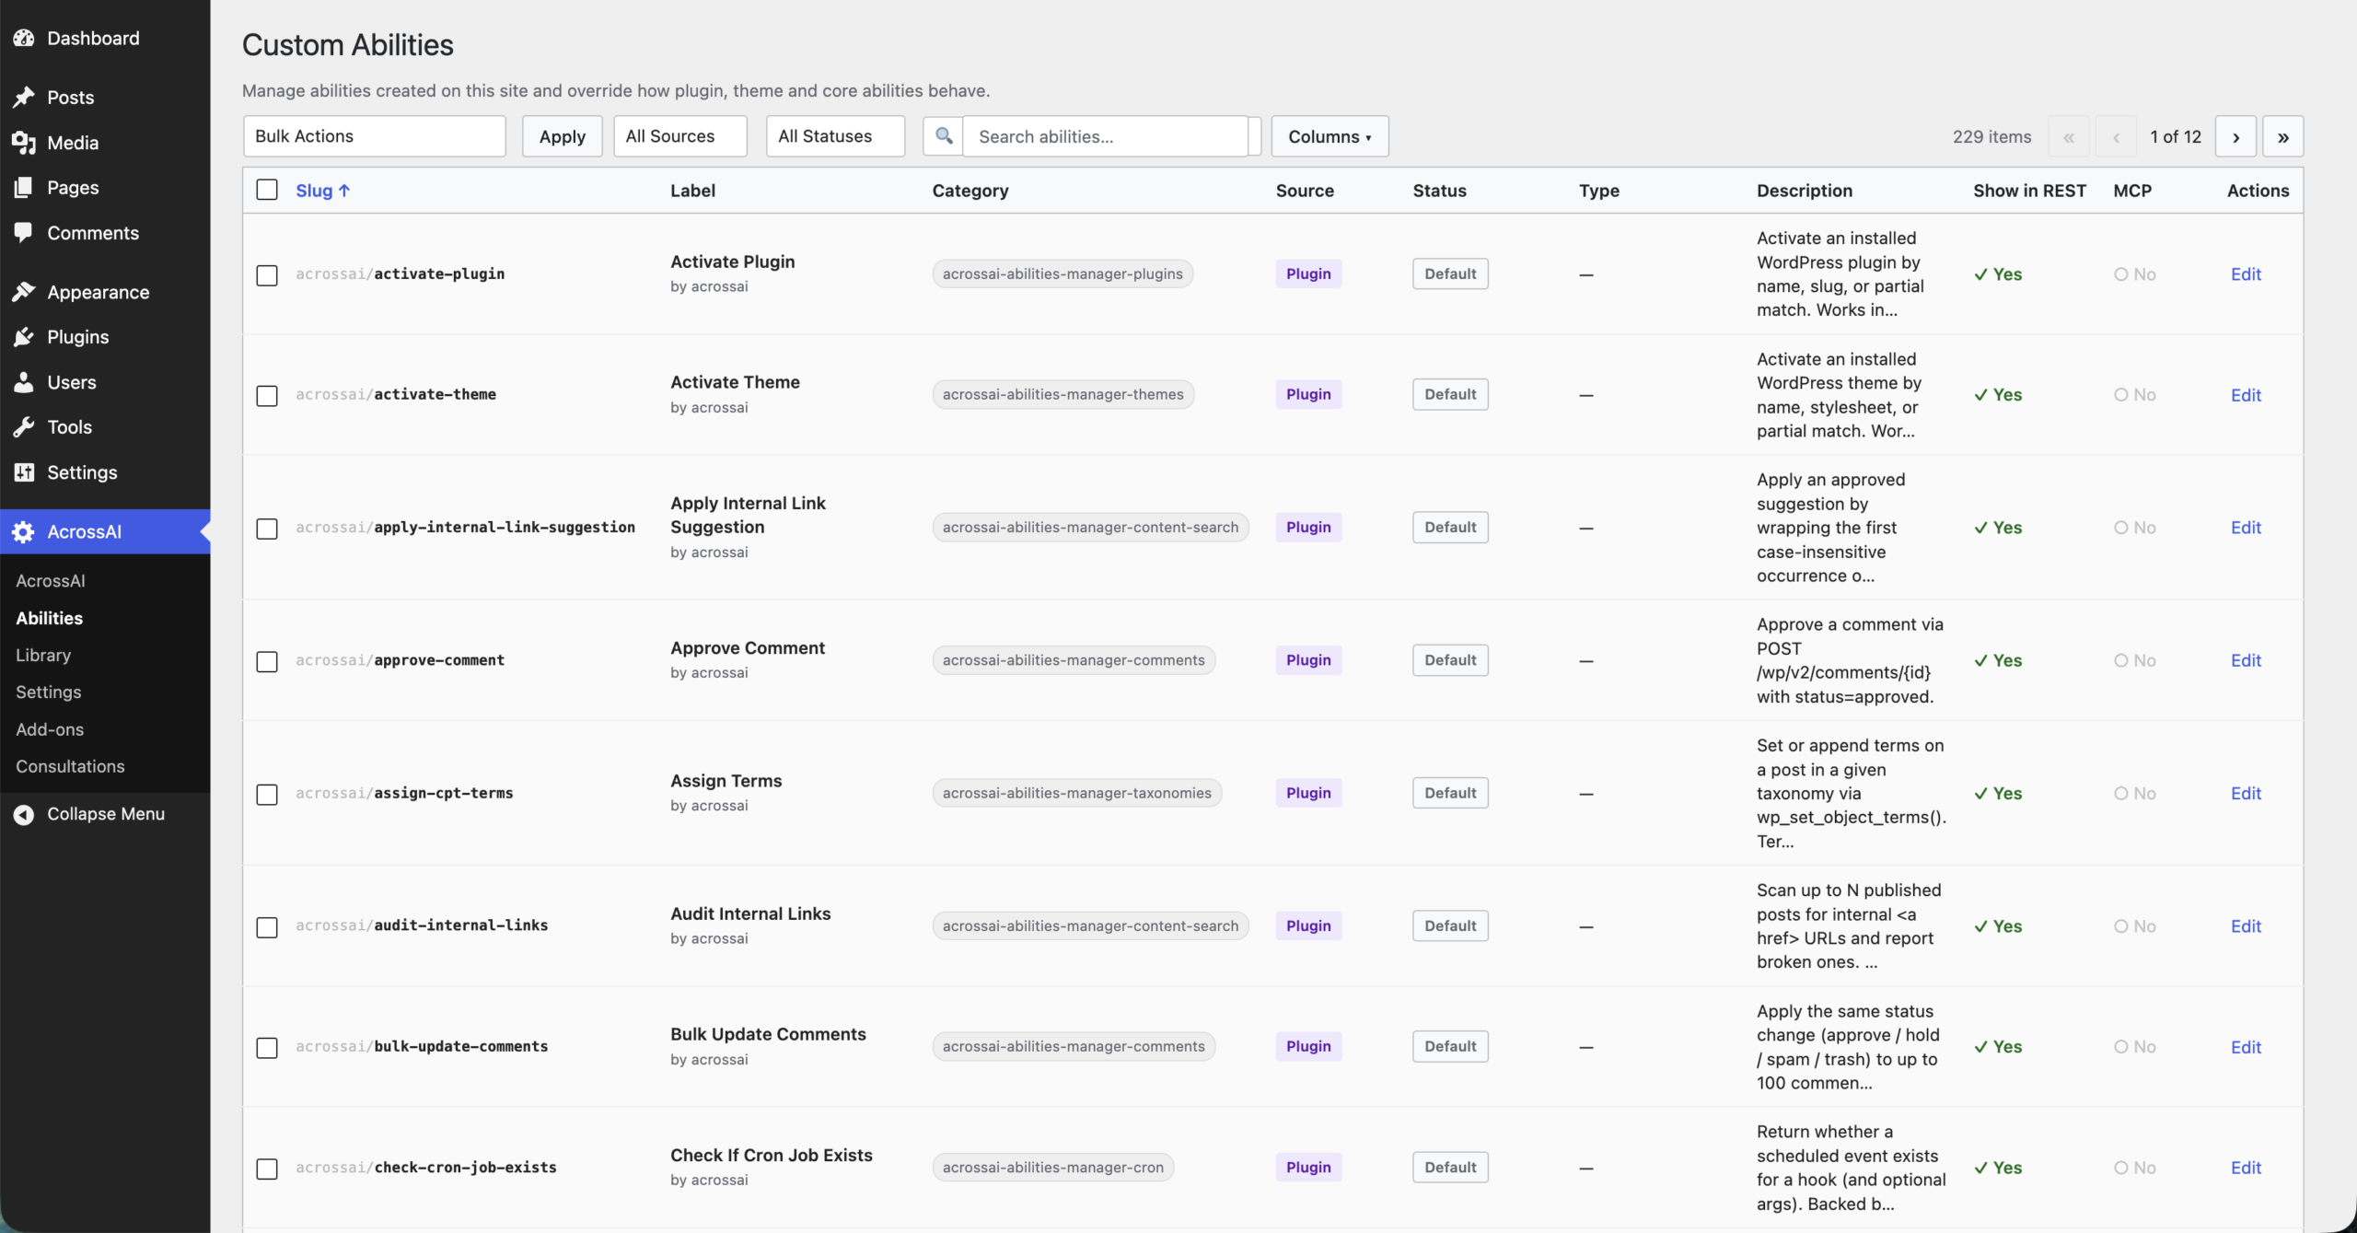This screenshot has height=1233, width=2357.
Task: Click the 'Approve Comment' label text
Action: tap(748, 647)
